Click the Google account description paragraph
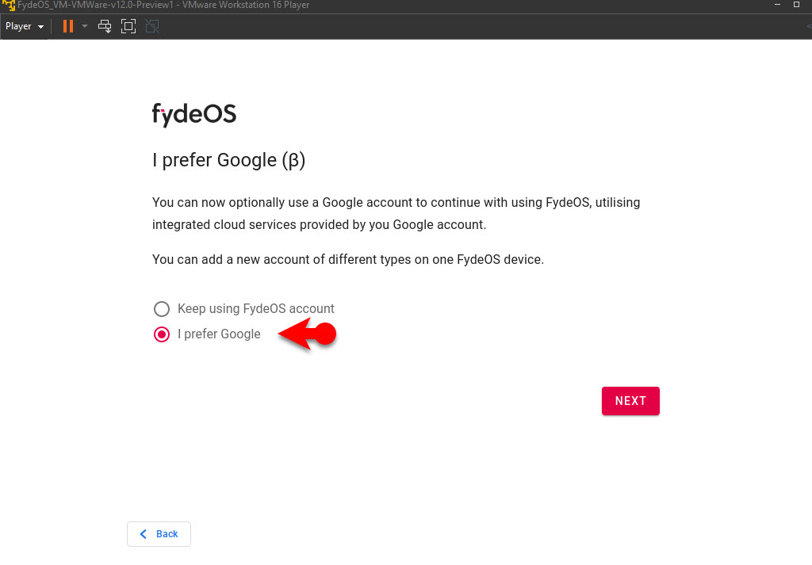Image resolution: width=812 pixels, height=565 pixels. 396,213
